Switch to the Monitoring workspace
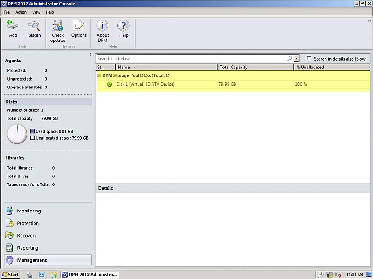Viewport: 373px width, 279px height. point(29,211)
